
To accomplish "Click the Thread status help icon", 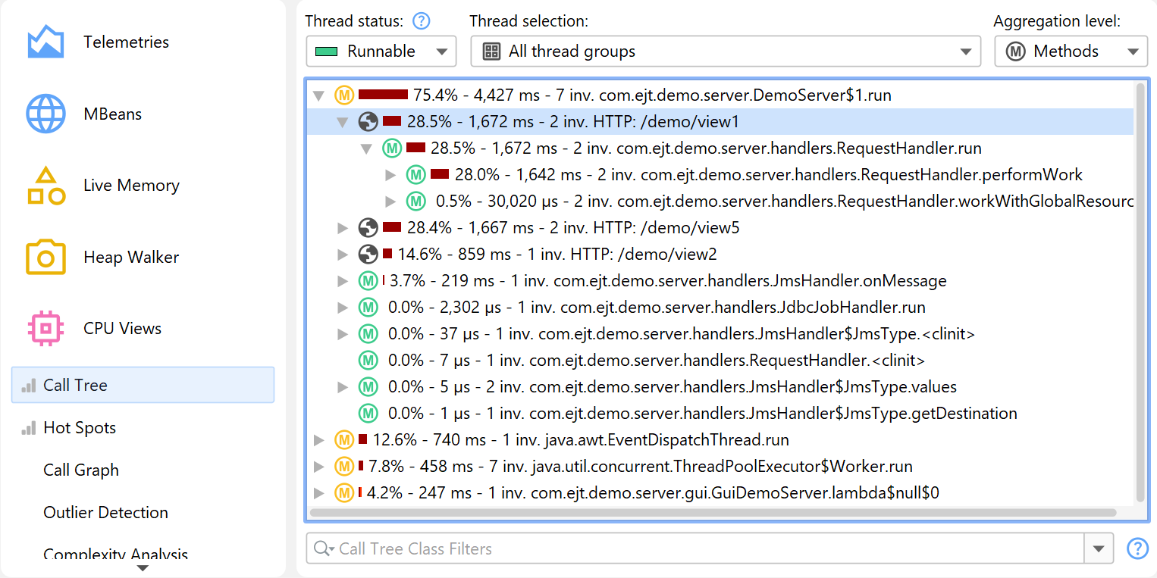I will tap(421, 21).
